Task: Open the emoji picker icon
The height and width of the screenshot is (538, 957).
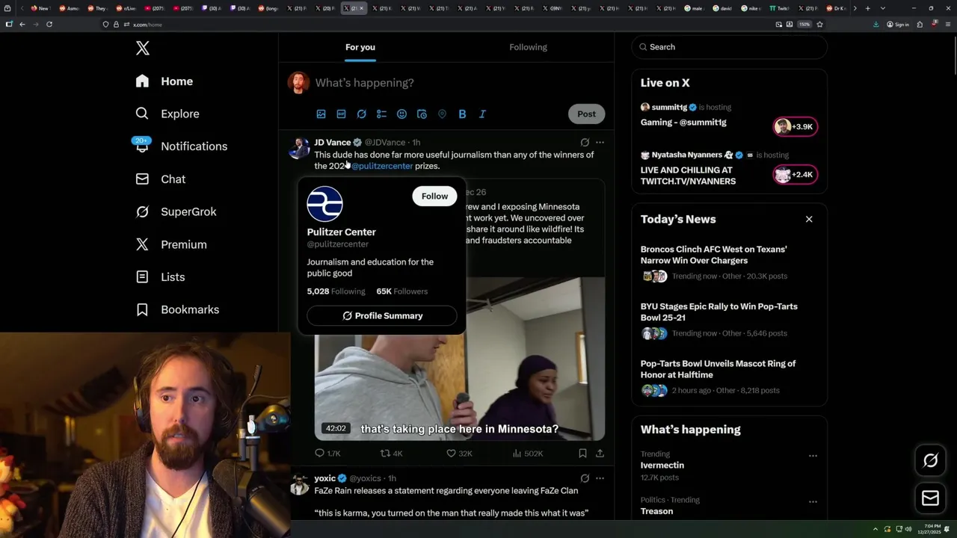Action: click(x=401, y=114)
